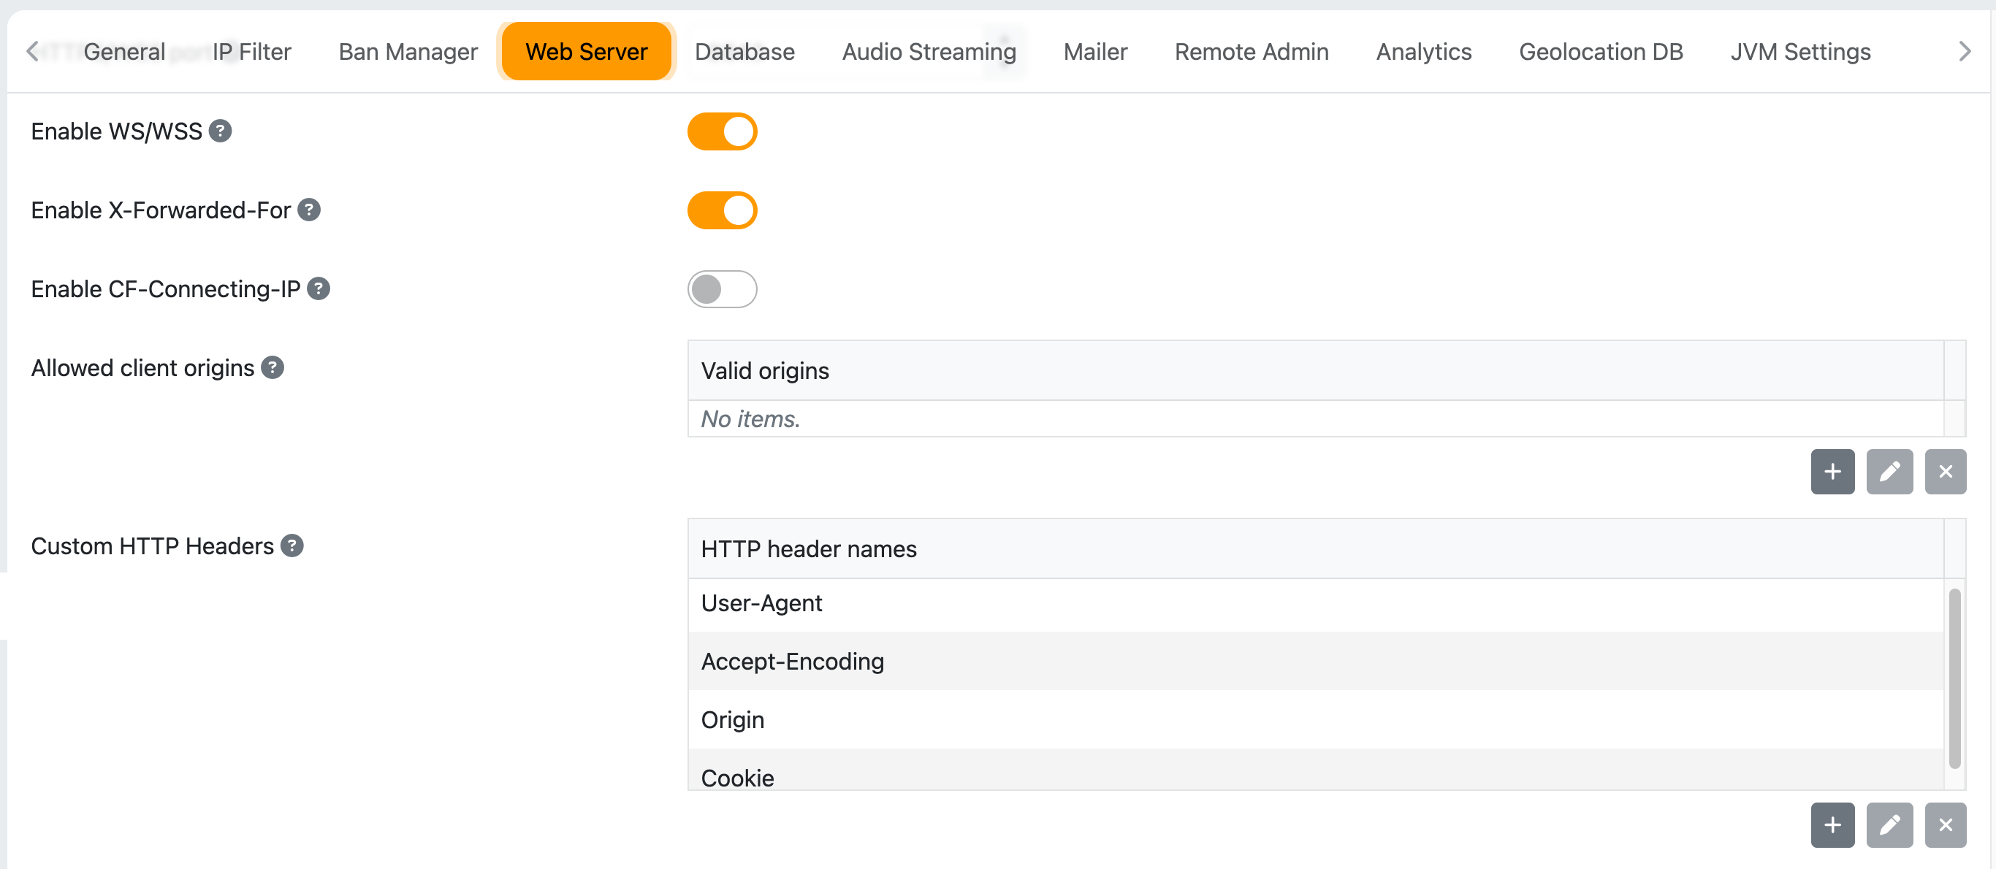This screenshot has width=1996, height=869.
Task: Add a new valid origin entry
Action: (x=1832, y=472)
